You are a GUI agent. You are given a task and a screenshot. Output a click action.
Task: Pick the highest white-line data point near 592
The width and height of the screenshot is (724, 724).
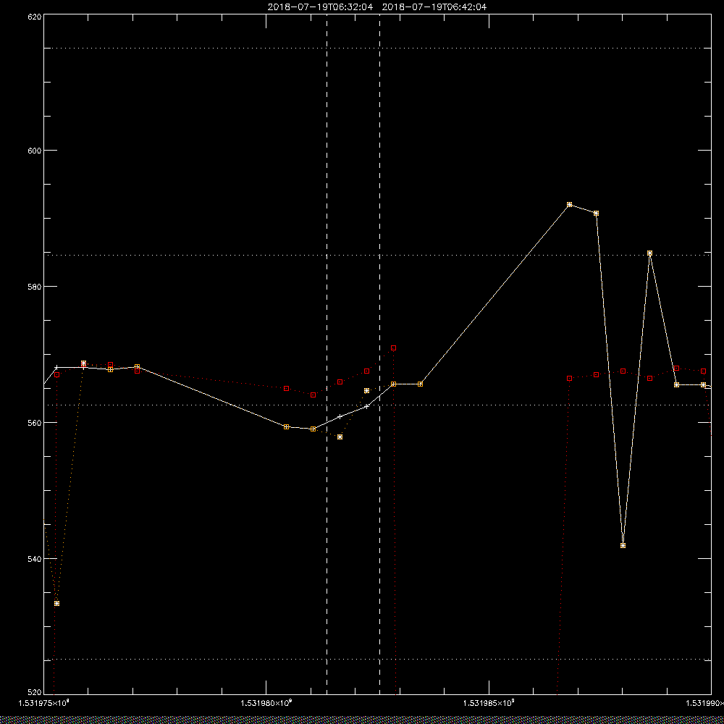(x=569, y=205)
